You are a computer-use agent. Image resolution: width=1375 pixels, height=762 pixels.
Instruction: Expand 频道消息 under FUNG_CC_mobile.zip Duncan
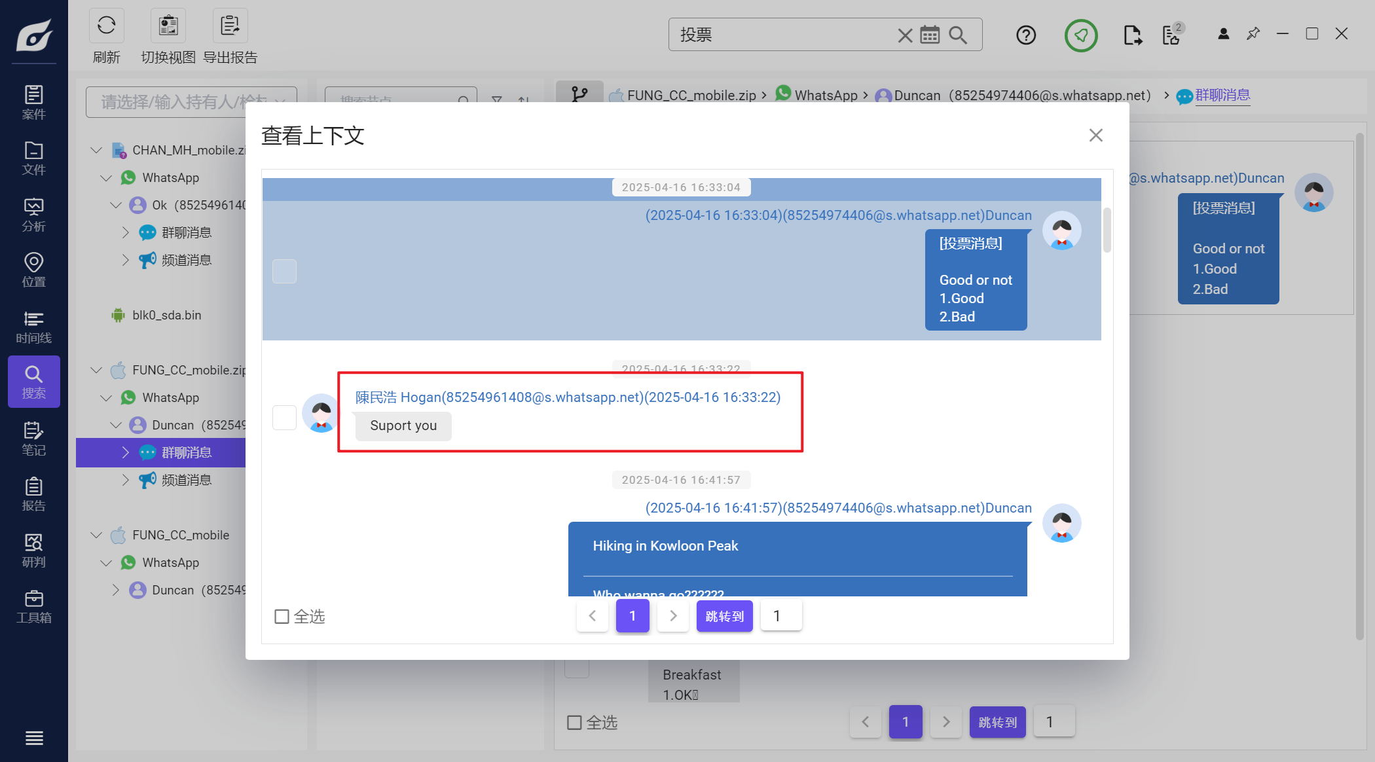tap(125, 480)
